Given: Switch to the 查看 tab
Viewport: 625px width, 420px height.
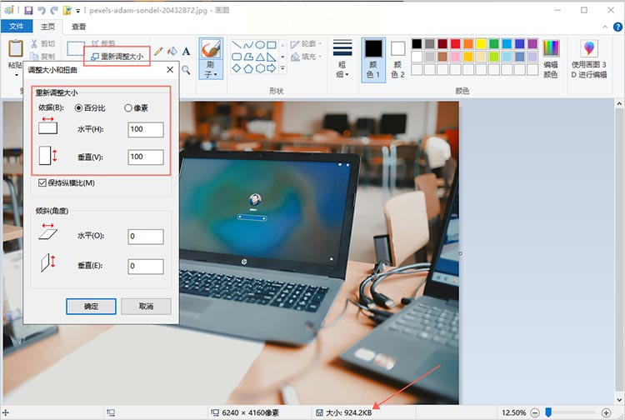Looking at the screenshot, I should pos(78,27).
